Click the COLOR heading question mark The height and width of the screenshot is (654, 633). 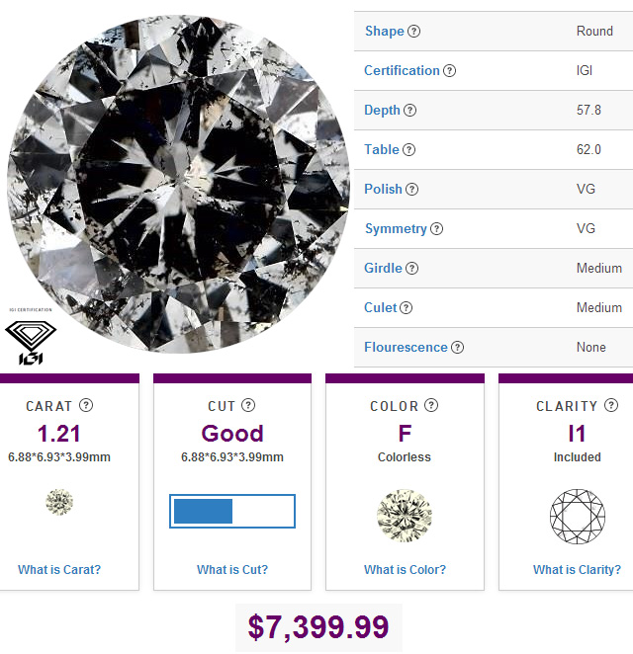tap(429, 406)
